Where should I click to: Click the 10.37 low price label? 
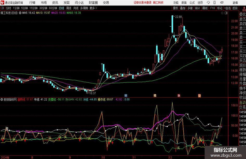click(92, 93)
